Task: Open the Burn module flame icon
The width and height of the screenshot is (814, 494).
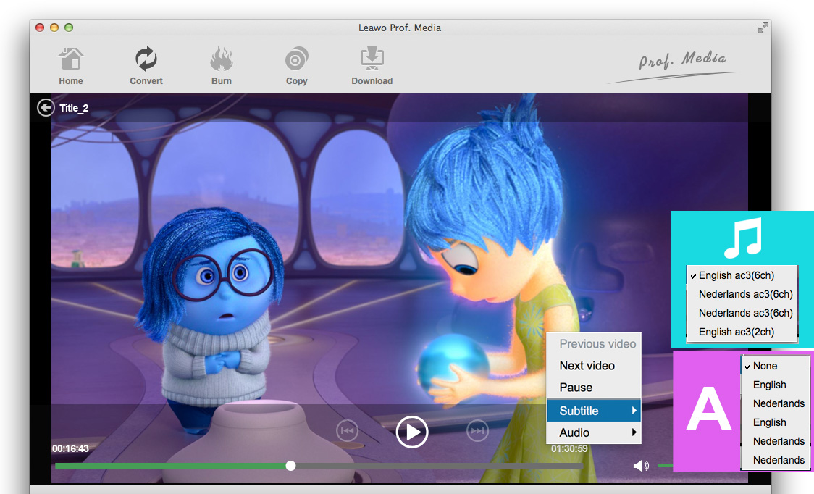Action: [x=222, y=59]
